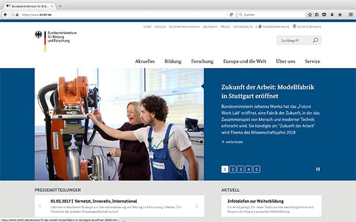
Task: Open the GEBÄRDENSPRACHE link
Action: coord(274,27)
